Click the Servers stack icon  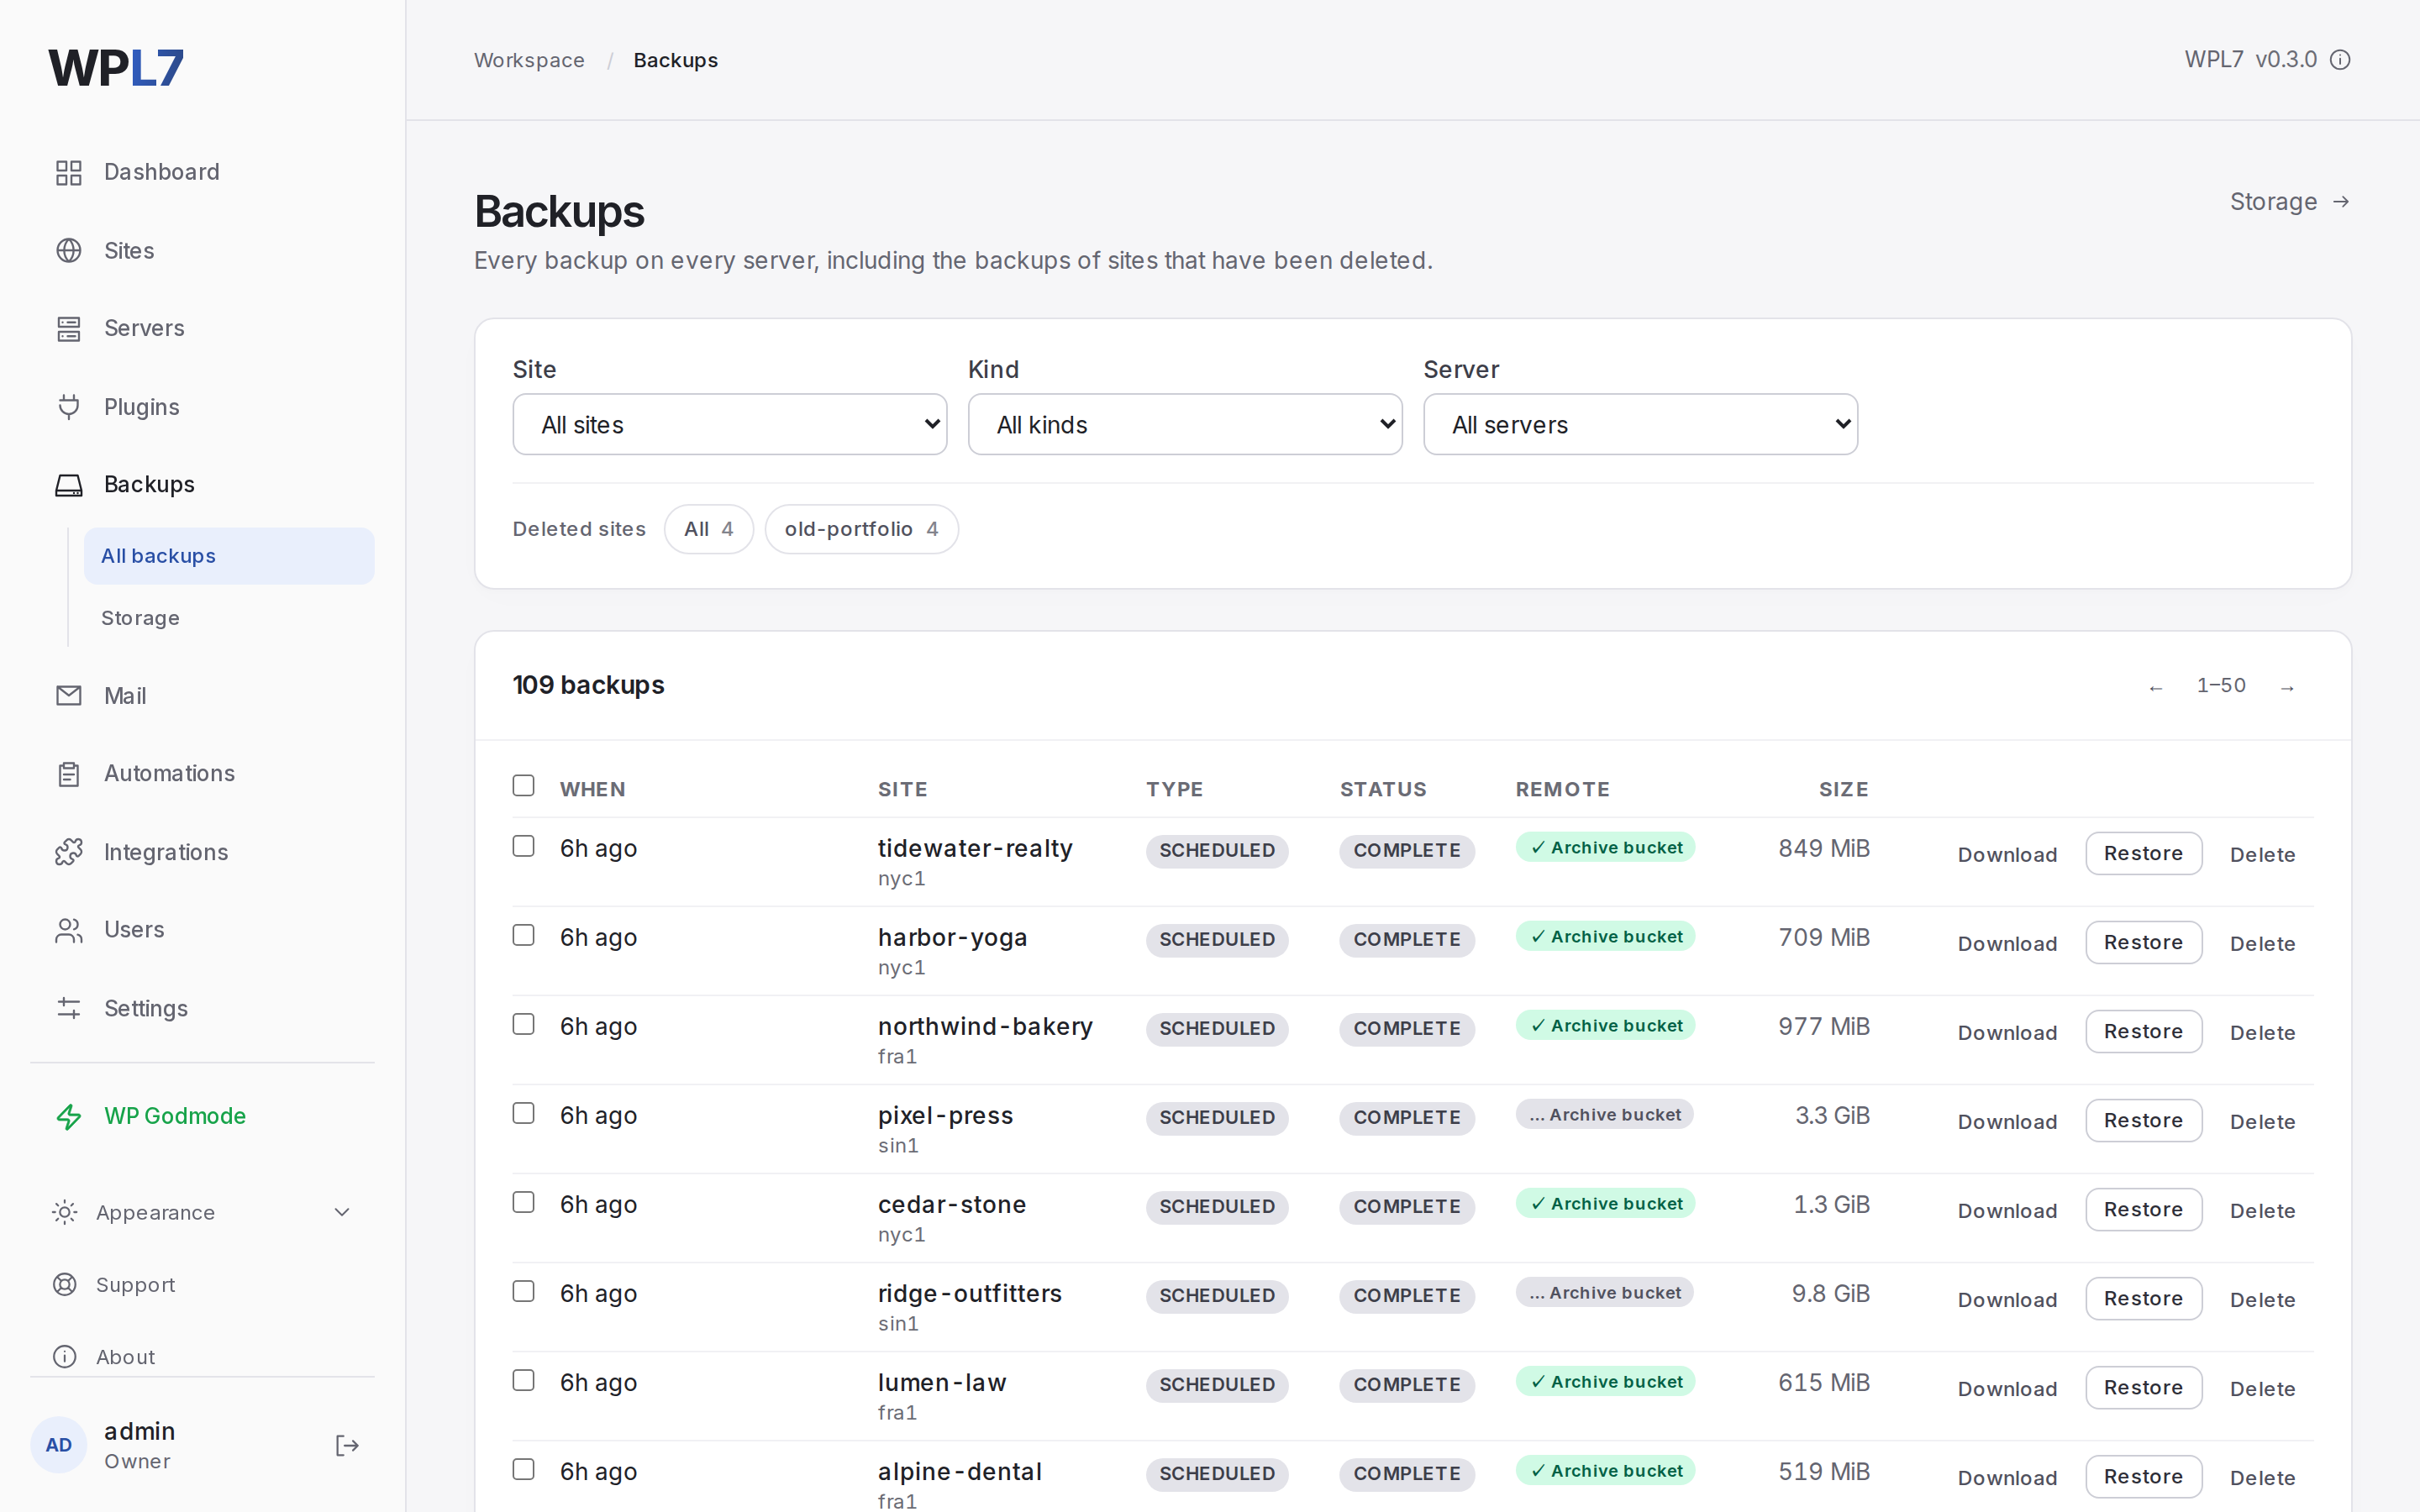tap(69, 329)
